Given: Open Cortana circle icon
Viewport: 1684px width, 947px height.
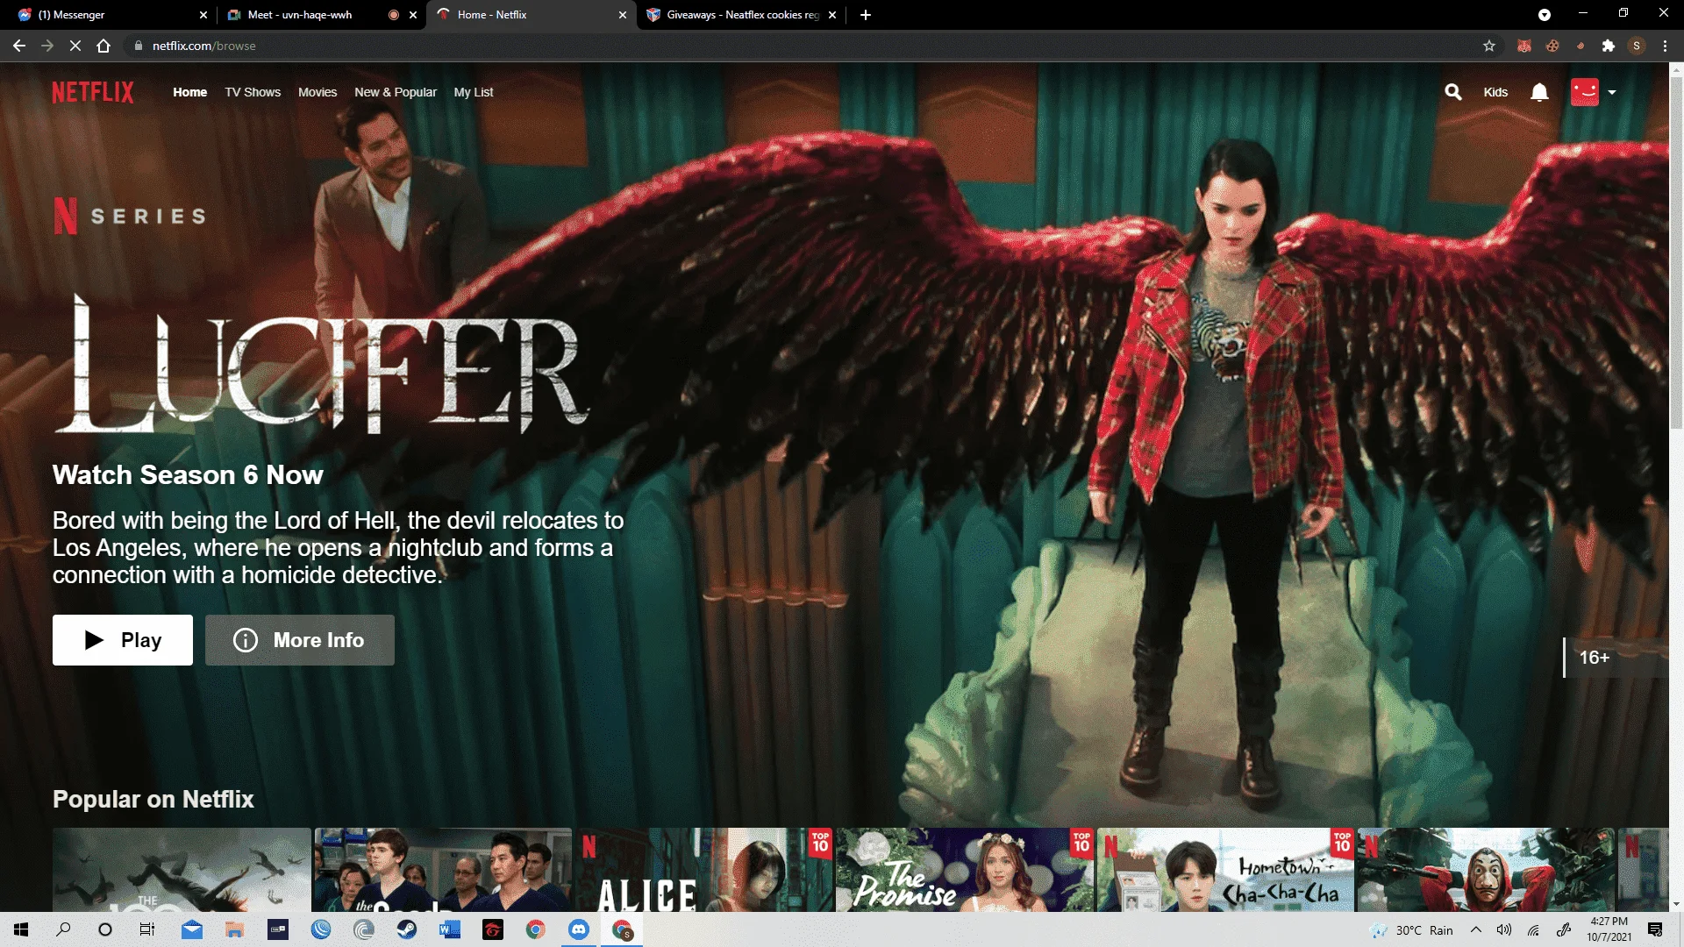Looking at the screenshot, I should [105, 929].
